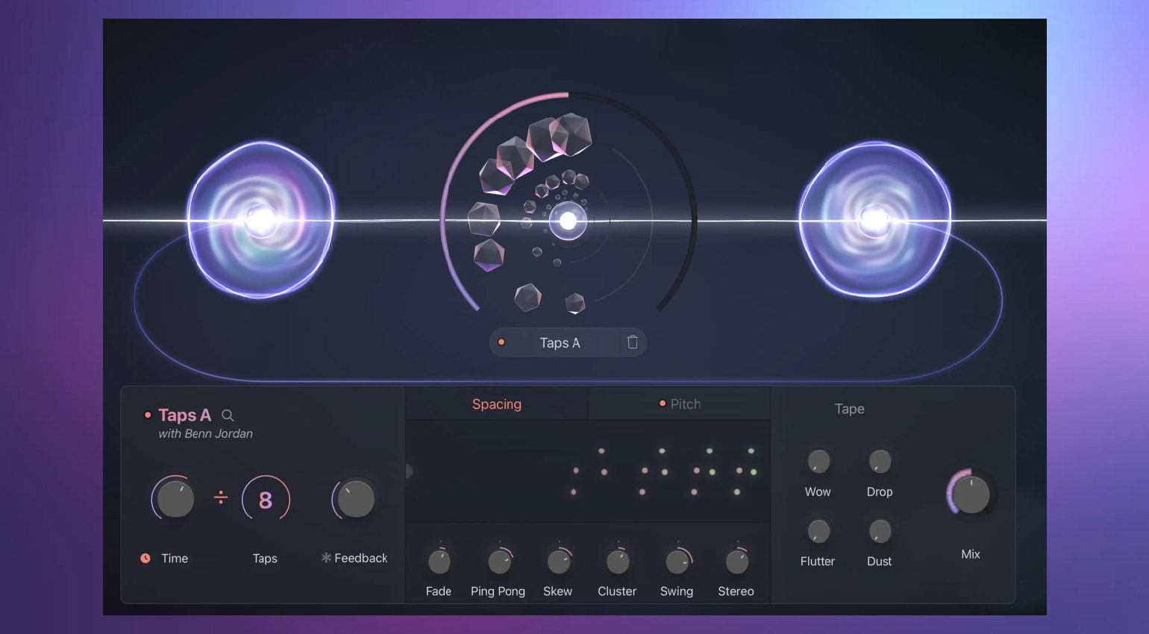Viewport: 1149px width, 634px height.
Task: Click the trash icon beside Taps A
Action: pos(633,342)
